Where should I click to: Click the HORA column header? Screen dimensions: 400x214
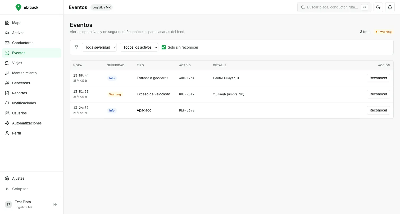point(78,65)
